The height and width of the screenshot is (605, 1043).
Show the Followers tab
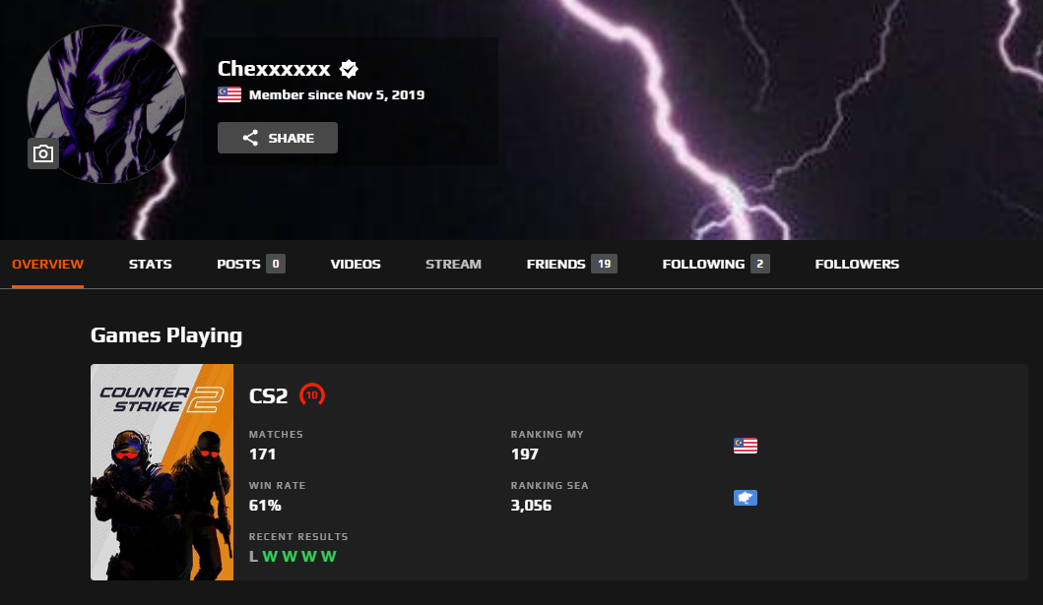857,264
